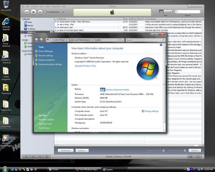Click Report a Concern arrow icon

click(x=164, y=150)
